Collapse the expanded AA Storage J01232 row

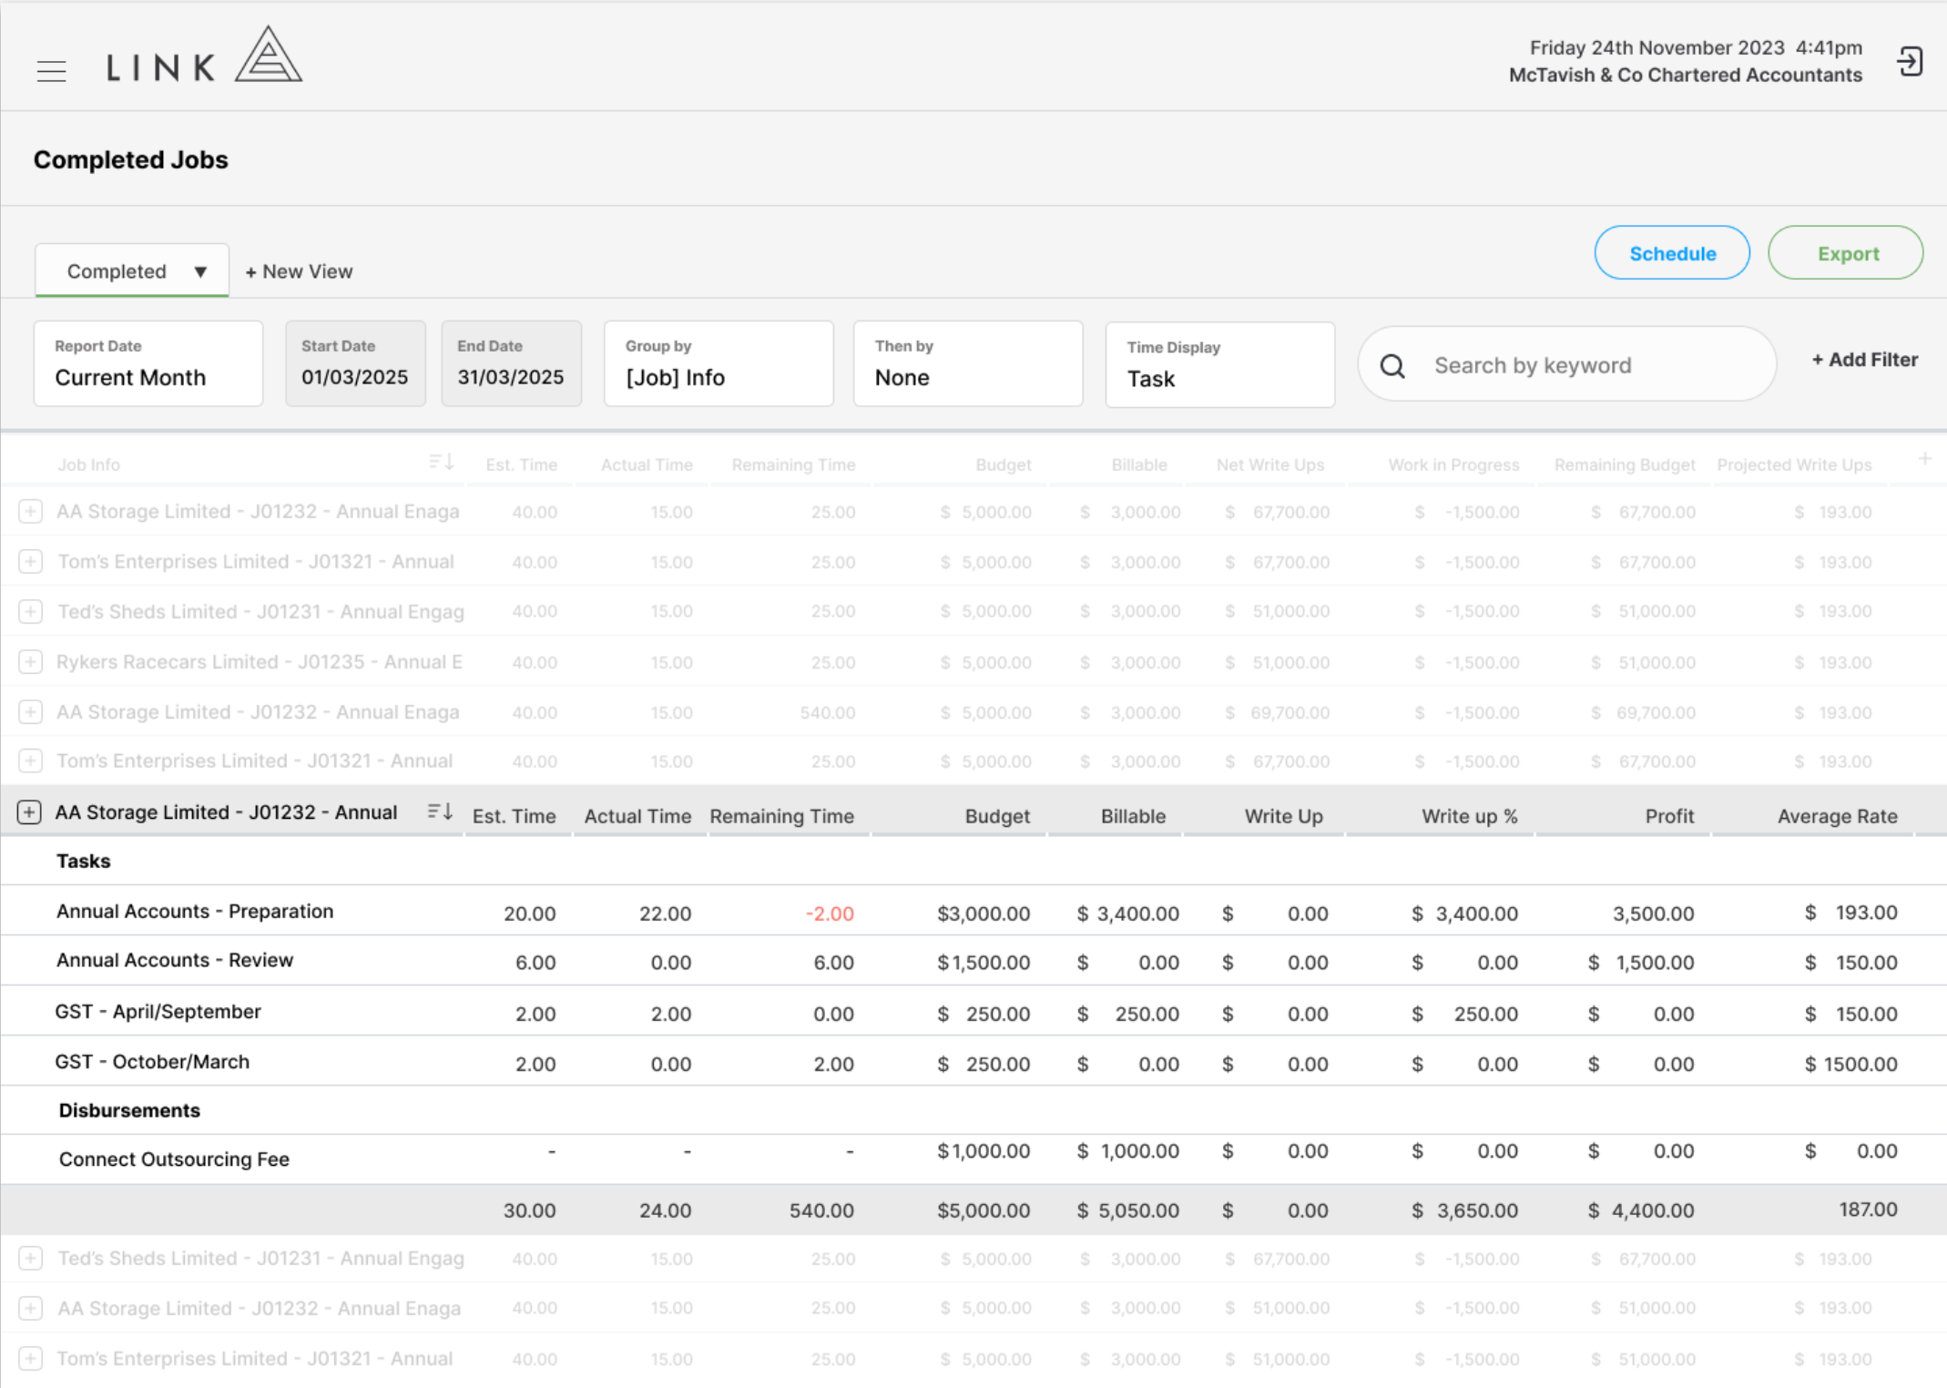[29, 811]
